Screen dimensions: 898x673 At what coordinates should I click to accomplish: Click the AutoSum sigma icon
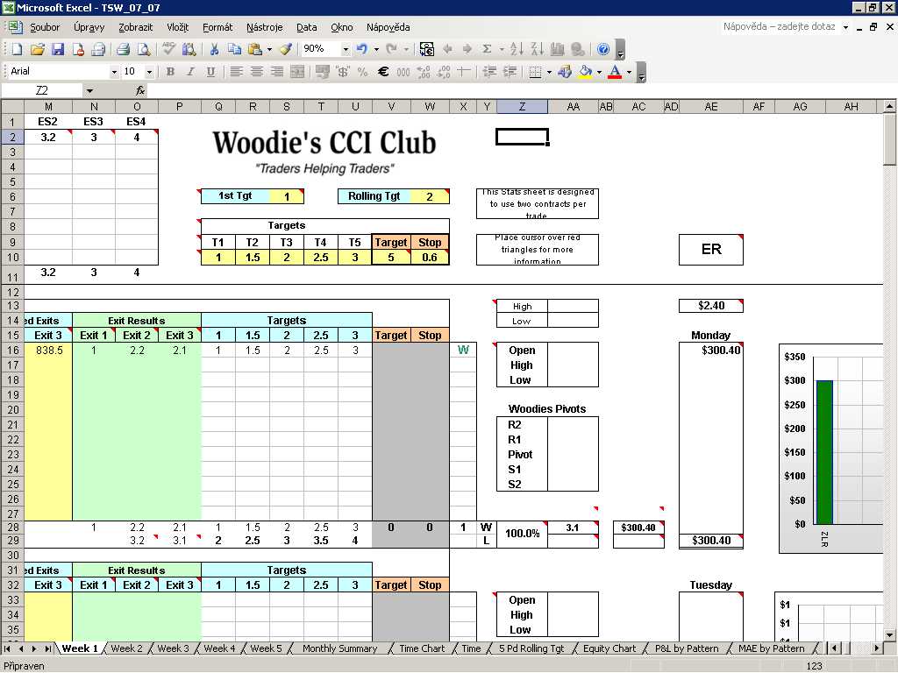pos(487,49)
